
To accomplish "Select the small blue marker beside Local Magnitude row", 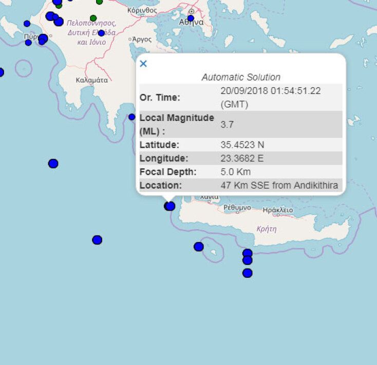I will pyautogui.click(x=131, y=117).
